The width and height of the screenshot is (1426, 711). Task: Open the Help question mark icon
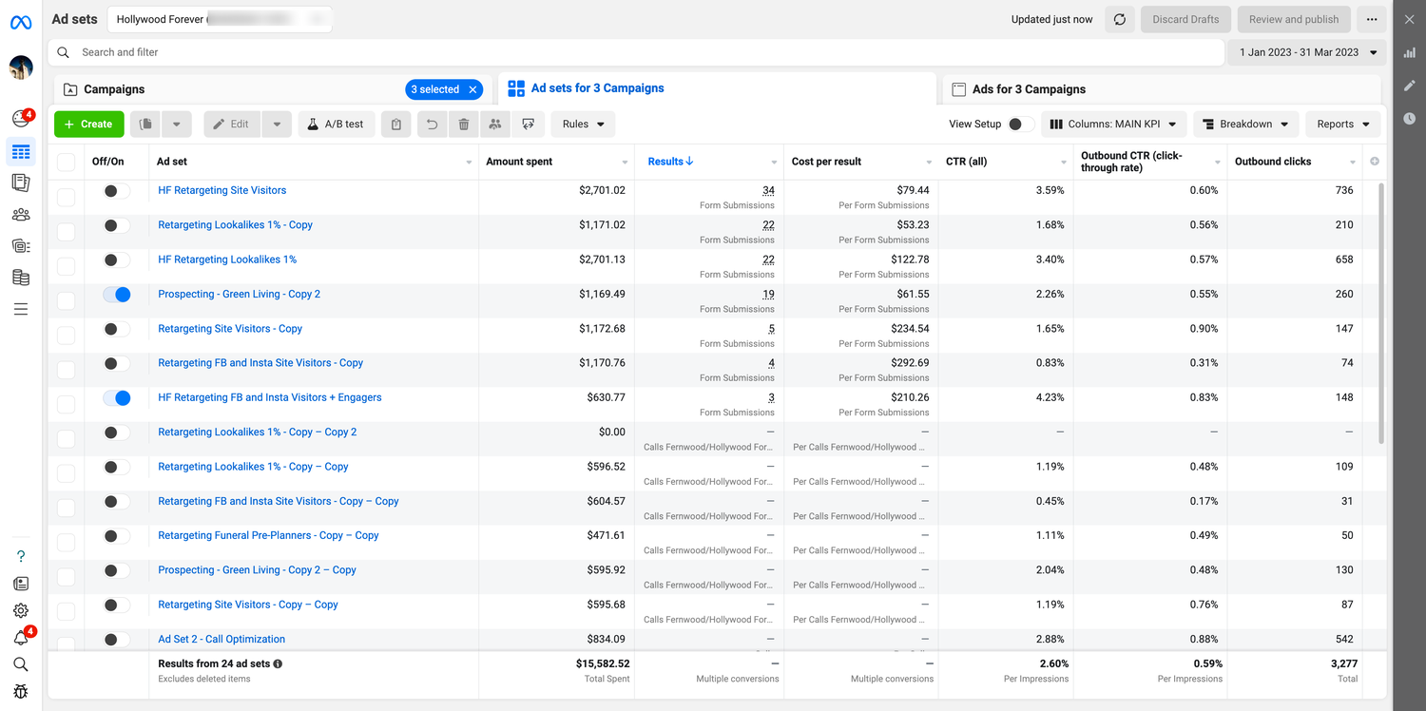pos(21,556)
